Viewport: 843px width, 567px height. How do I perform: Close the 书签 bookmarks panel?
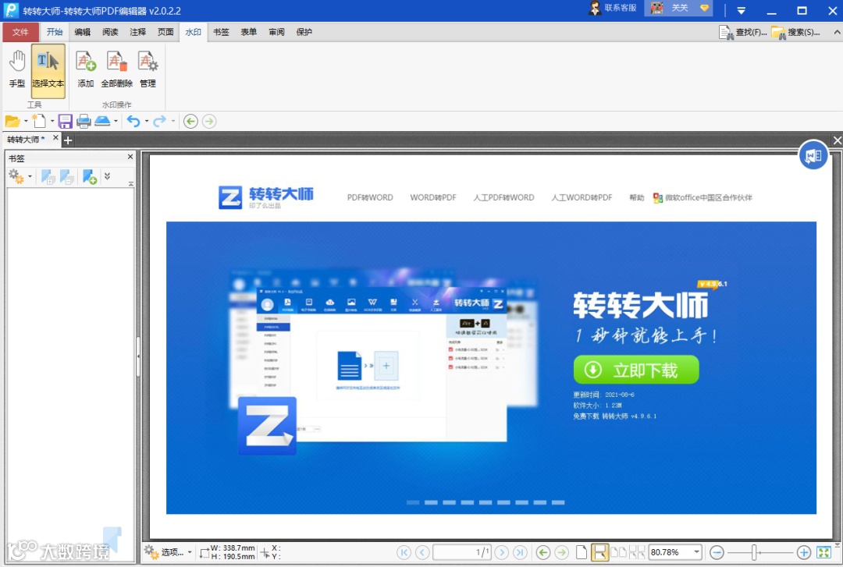click(x=130, y=157)
